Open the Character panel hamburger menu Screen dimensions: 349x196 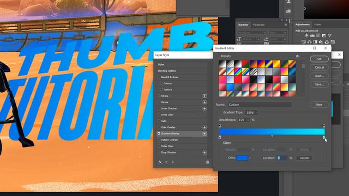pyautogui.click(x=286, y=25)
